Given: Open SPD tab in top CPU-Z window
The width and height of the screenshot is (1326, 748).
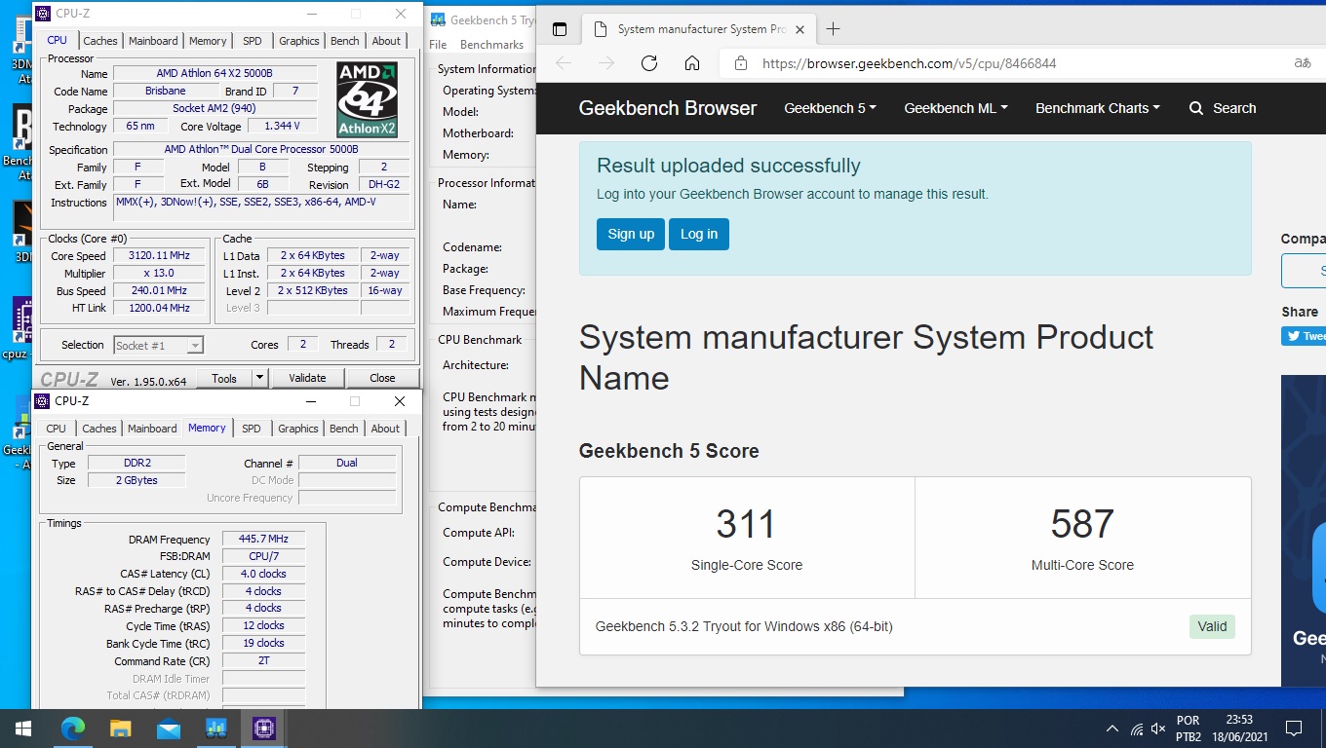Looking at the screenshot, I should click(253, 41).
